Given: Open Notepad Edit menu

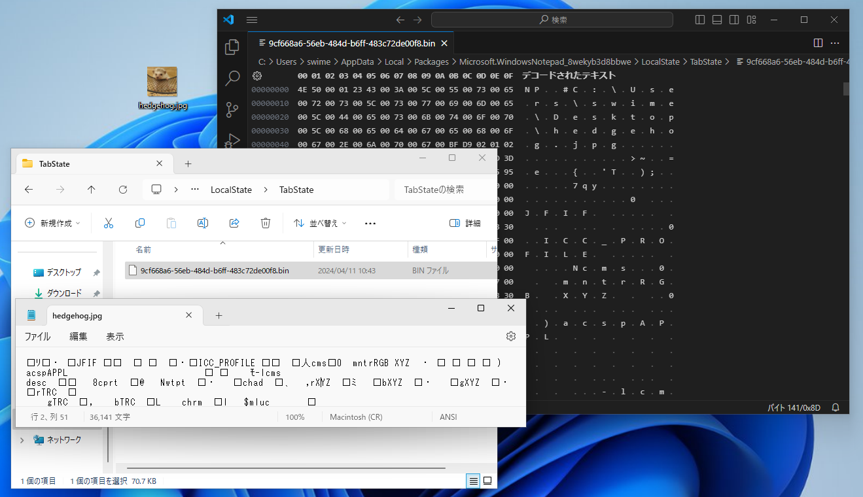Looking at the screenshot, I should (x=79, y=337).
